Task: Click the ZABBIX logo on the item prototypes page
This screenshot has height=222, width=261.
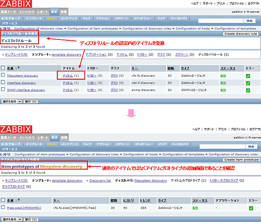Action: pos(16,129)
